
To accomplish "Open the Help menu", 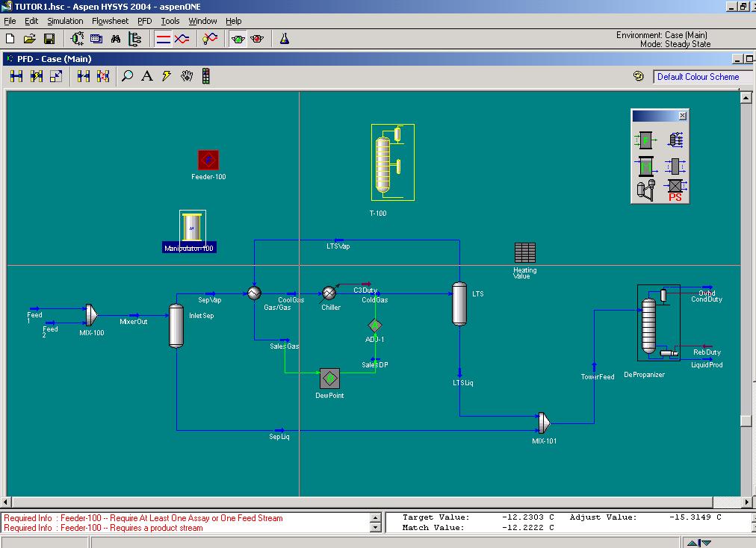I will pyautogui.click(x=233, y=21).
